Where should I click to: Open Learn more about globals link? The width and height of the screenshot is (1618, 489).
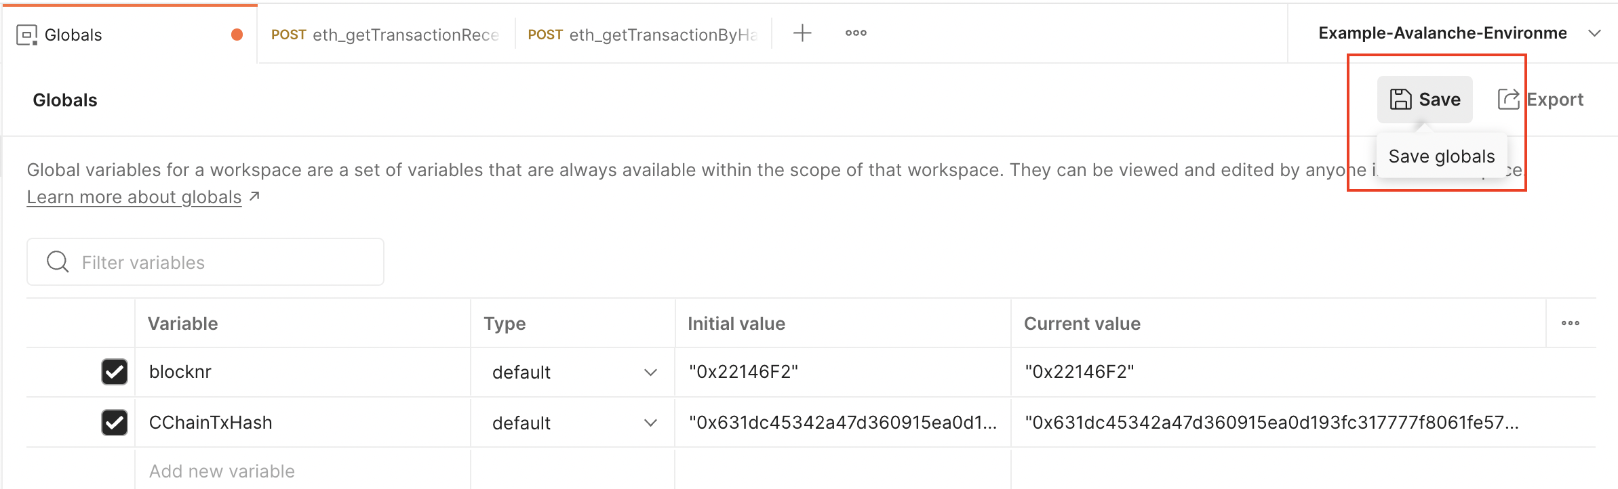(134, 197)
